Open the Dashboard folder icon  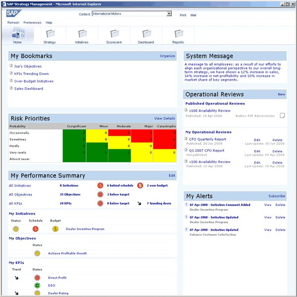point(147,34)
